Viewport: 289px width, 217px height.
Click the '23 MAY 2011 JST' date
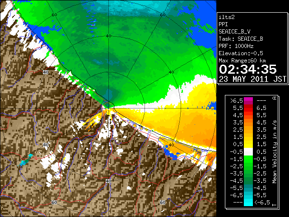tap(252, 79)
